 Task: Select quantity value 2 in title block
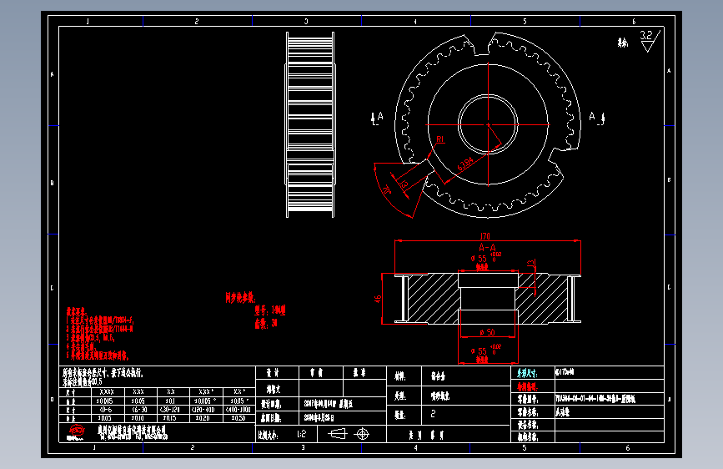coord(433,414)
